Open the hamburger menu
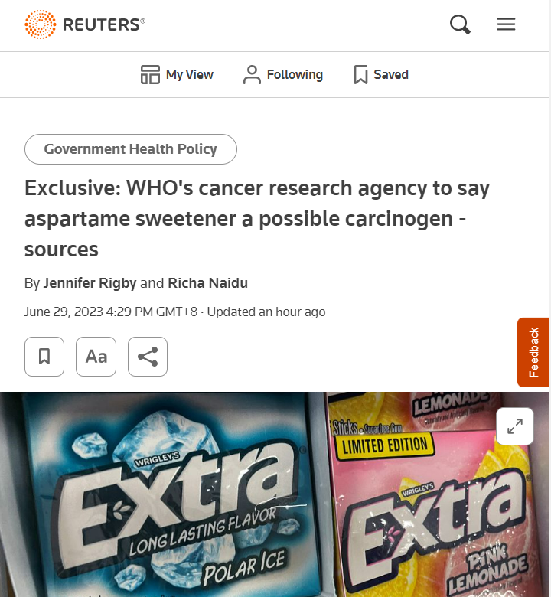The image size is (551, 597). 506,24
